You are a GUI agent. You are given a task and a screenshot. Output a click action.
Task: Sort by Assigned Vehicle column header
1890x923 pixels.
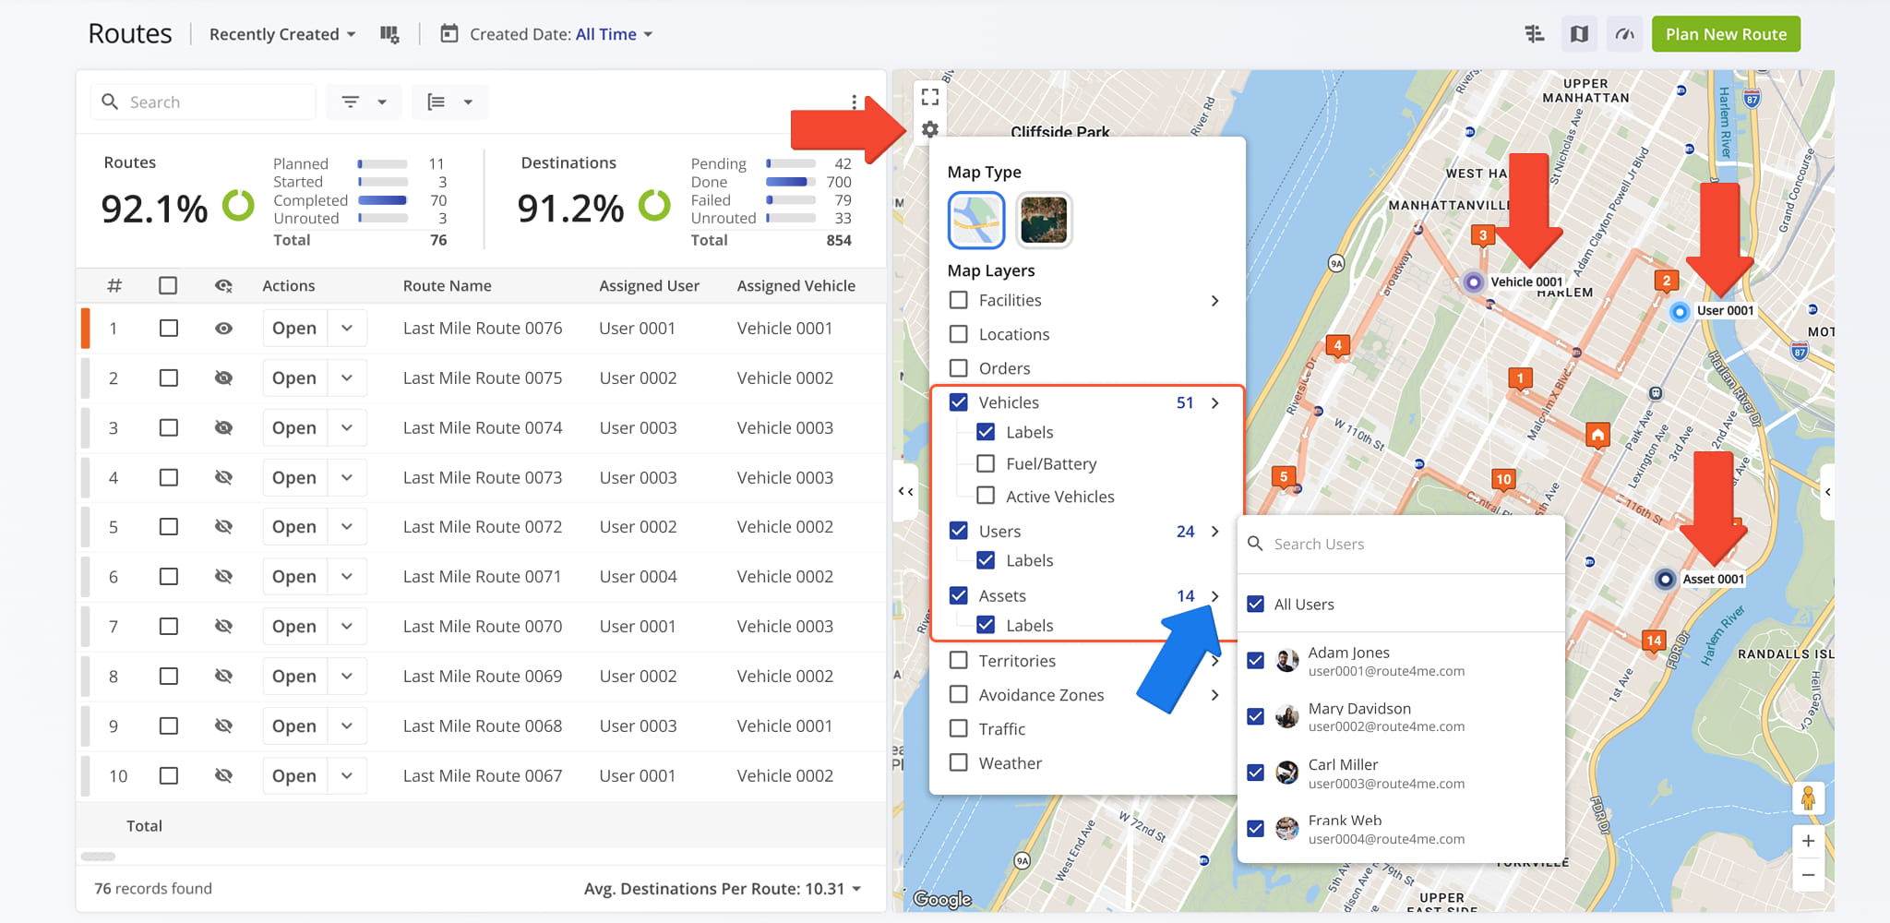795,286
